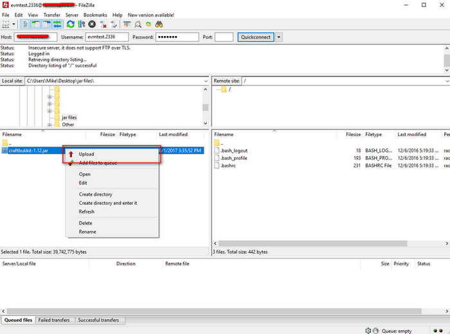Open parent folder in local list
Image resolution: width=450 pixels, height=334 pixels.
pos(7,143)
